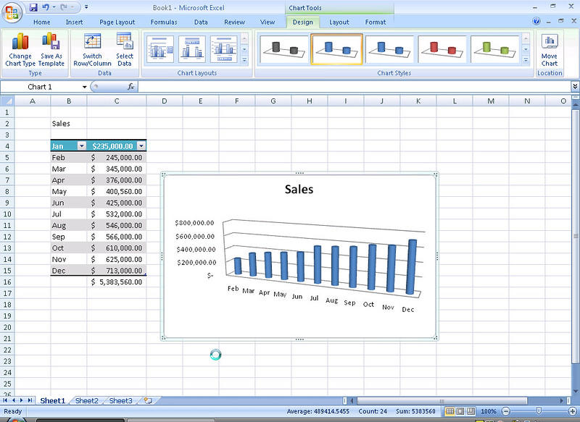
Task: Switch to the Sheet2 worksheet tab
Action: [86, 400]
